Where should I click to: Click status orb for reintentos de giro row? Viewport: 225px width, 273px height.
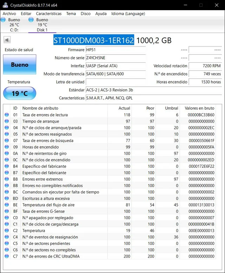pyautogui.click(x=7, y=153)
